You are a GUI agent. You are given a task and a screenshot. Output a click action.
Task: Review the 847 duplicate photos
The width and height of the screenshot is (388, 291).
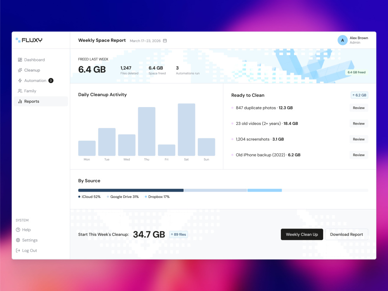click(x=359, y=108)
